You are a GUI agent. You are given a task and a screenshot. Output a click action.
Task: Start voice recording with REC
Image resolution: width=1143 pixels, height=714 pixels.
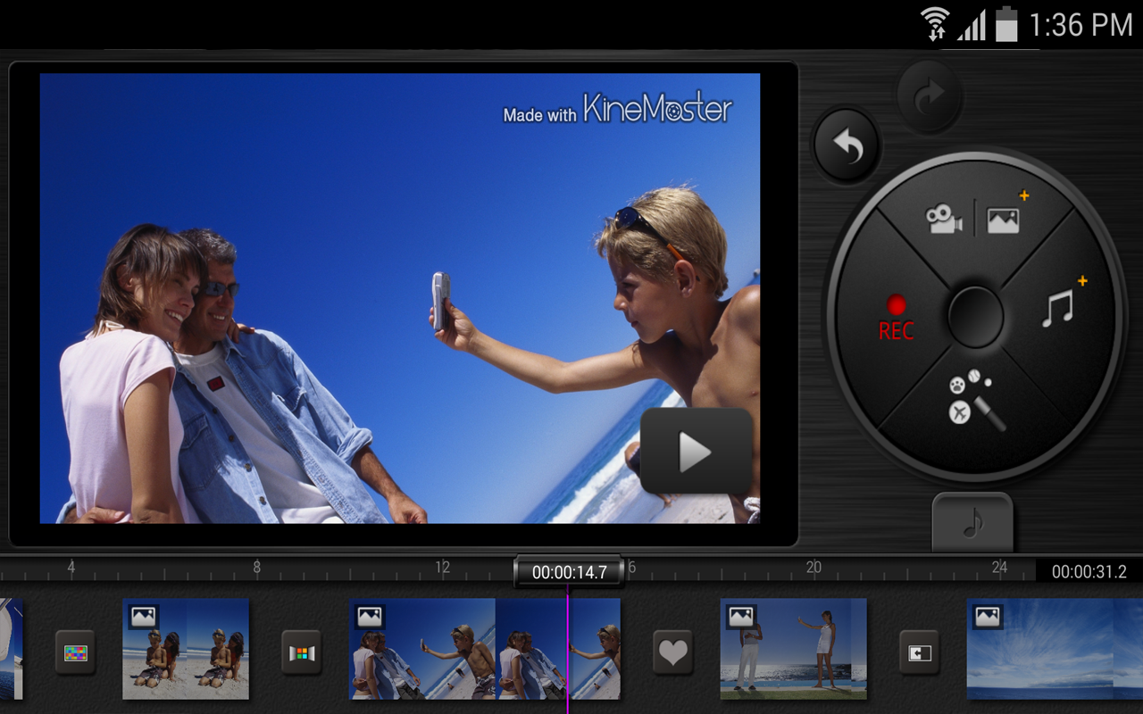(896, 318)
